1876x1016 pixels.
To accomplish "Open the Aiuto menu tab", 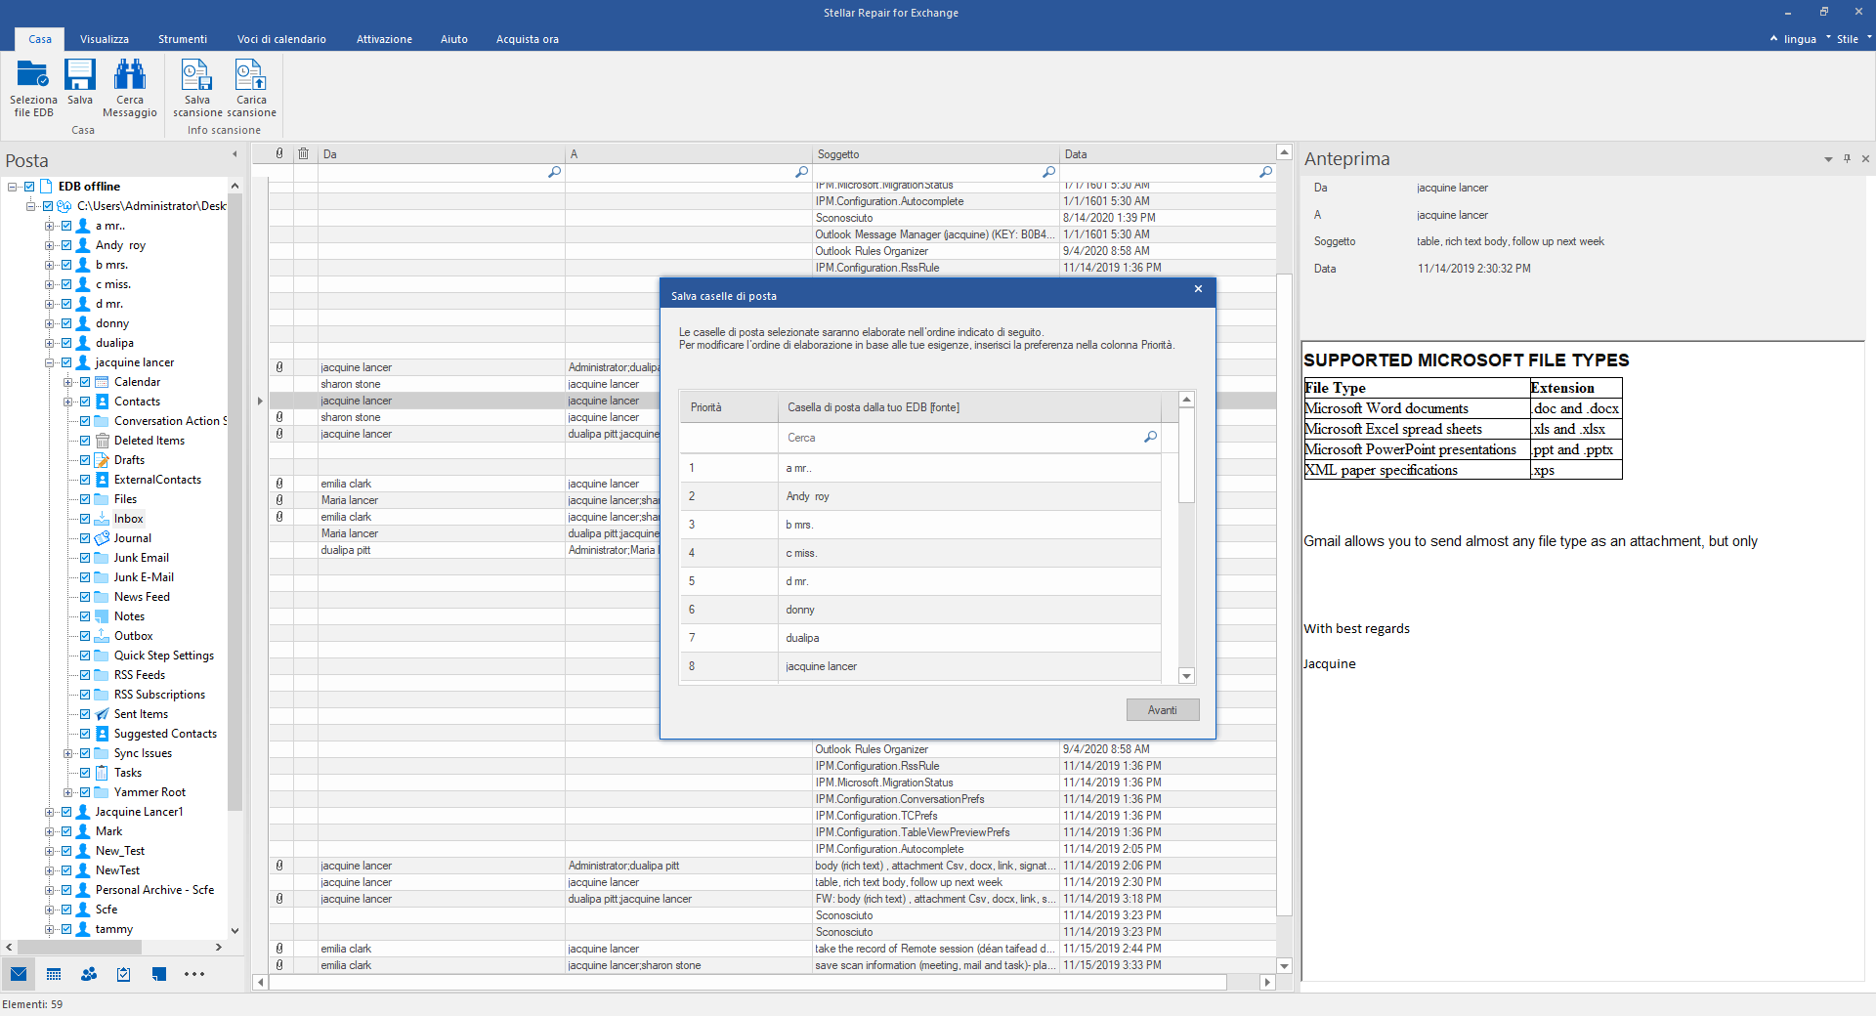I will [454, 39].
